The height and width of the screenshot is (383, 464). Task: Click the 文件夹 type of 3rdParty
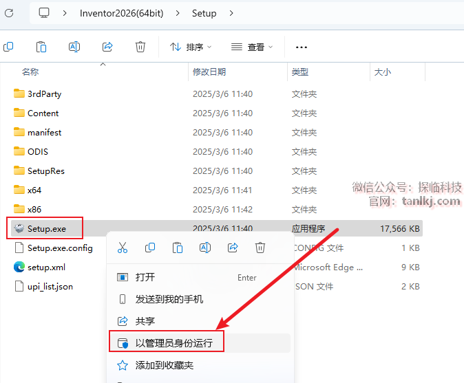tap(304, 94)
